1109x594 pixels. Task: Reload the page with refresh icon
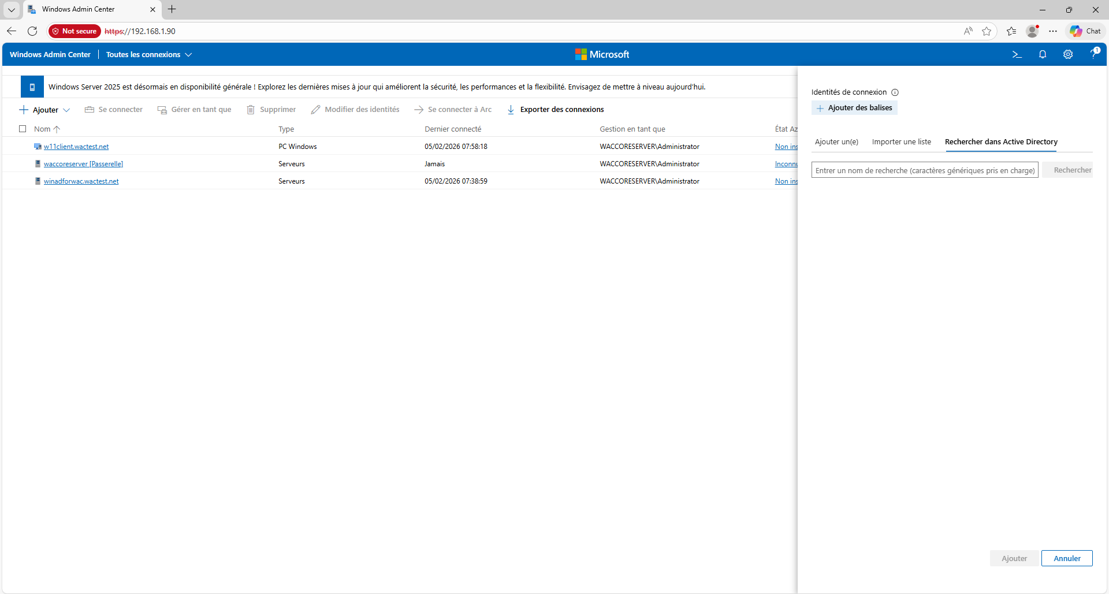pyautogui.click(x=32, y=31)
